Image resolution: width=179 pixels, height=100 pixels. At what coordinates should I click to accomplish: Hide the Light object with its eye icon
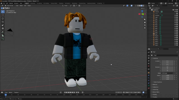(x=175, y=17)
